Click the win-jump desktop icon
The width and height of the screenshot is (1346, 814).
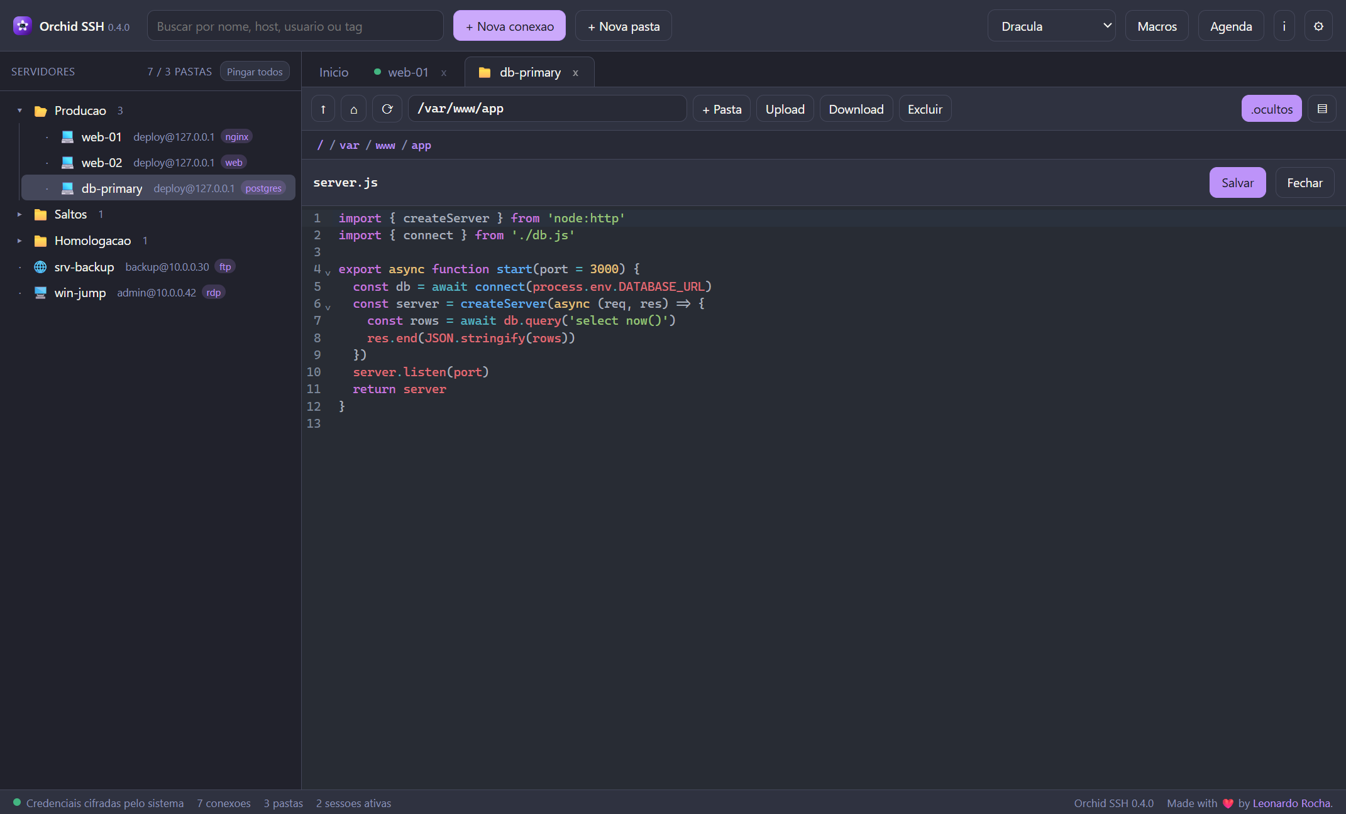[x=40, y=293]
